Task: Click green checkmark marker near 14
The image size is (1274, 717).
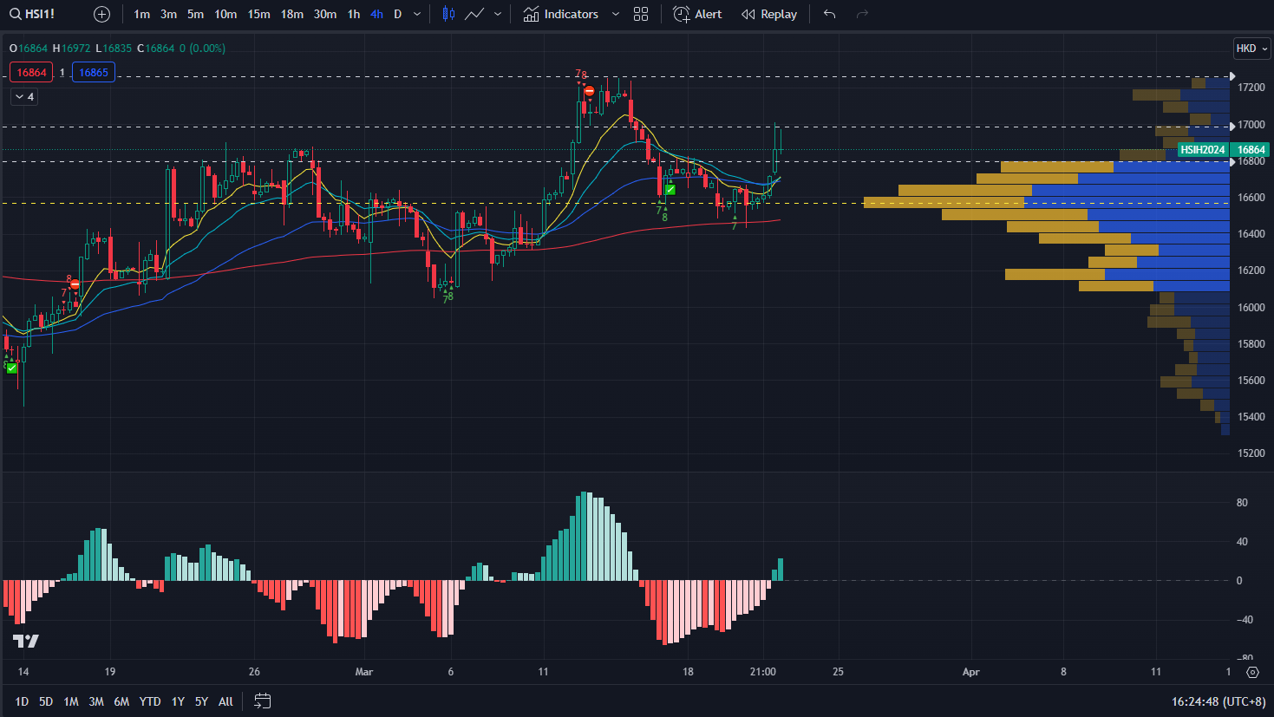Action: click(12, 368)
